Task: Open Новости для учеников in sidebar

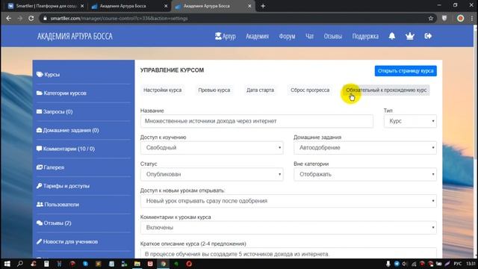Action: tap(67, 241)
